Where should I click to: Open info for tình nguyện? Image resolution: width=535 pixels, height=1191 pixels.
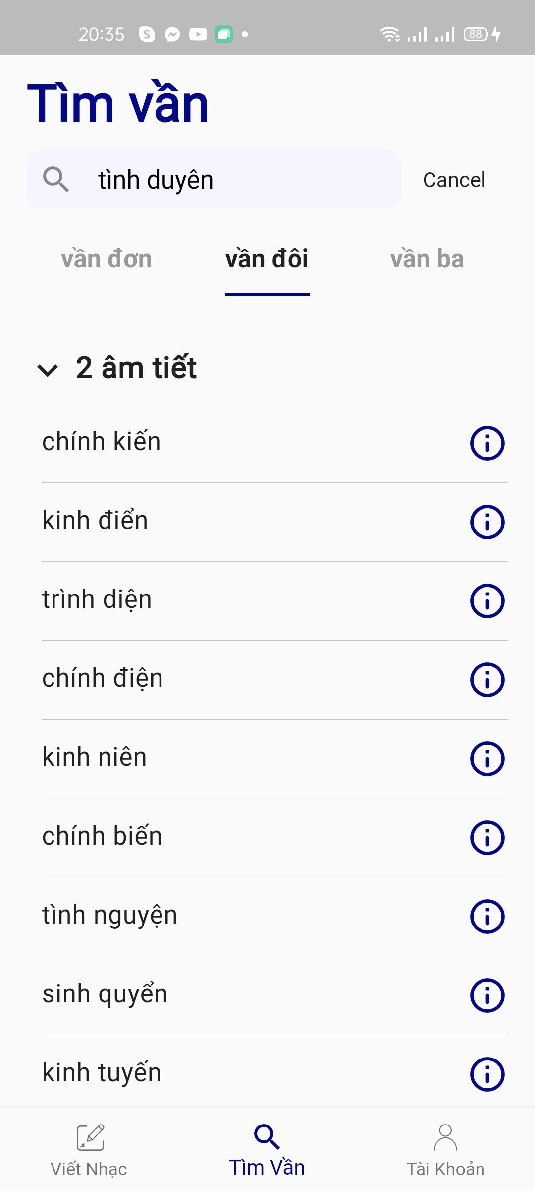[487, 917]
